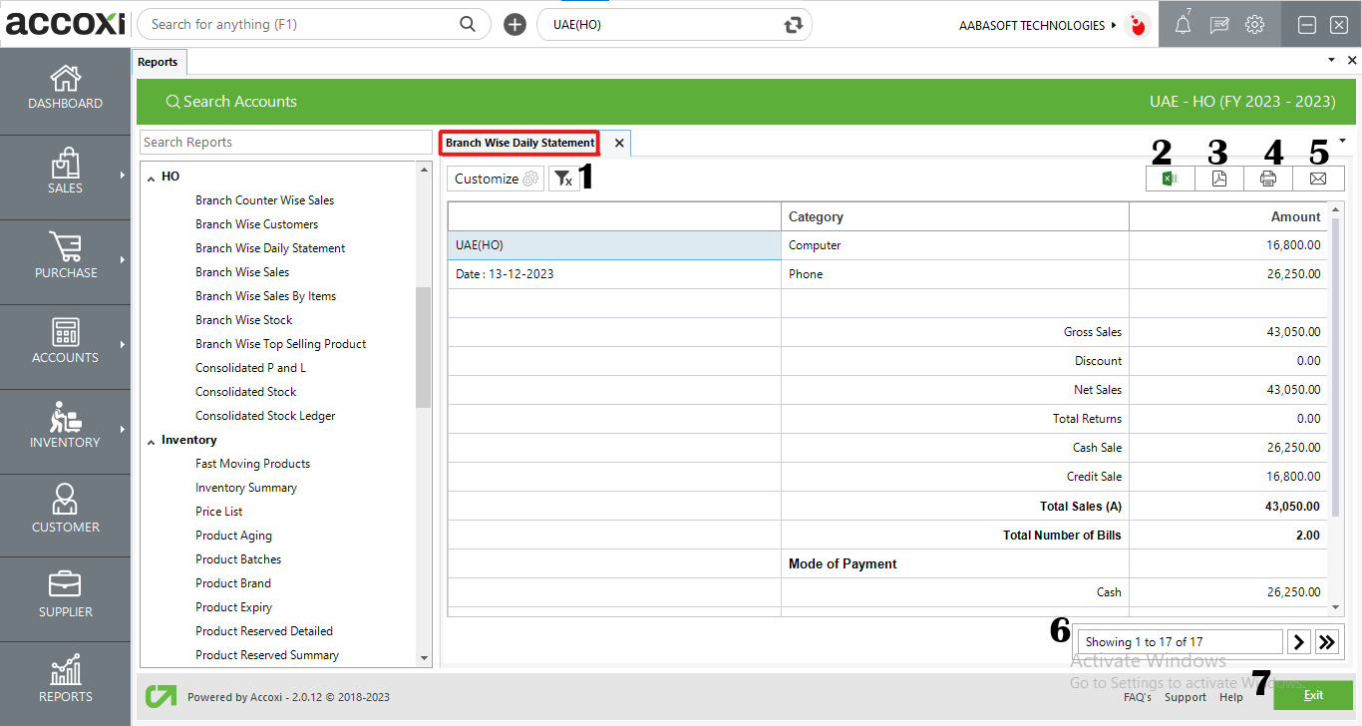Click the Customize button
The width and height of the screenshot is (1362, 726).
pyautogui.click(x=496, y=179)
